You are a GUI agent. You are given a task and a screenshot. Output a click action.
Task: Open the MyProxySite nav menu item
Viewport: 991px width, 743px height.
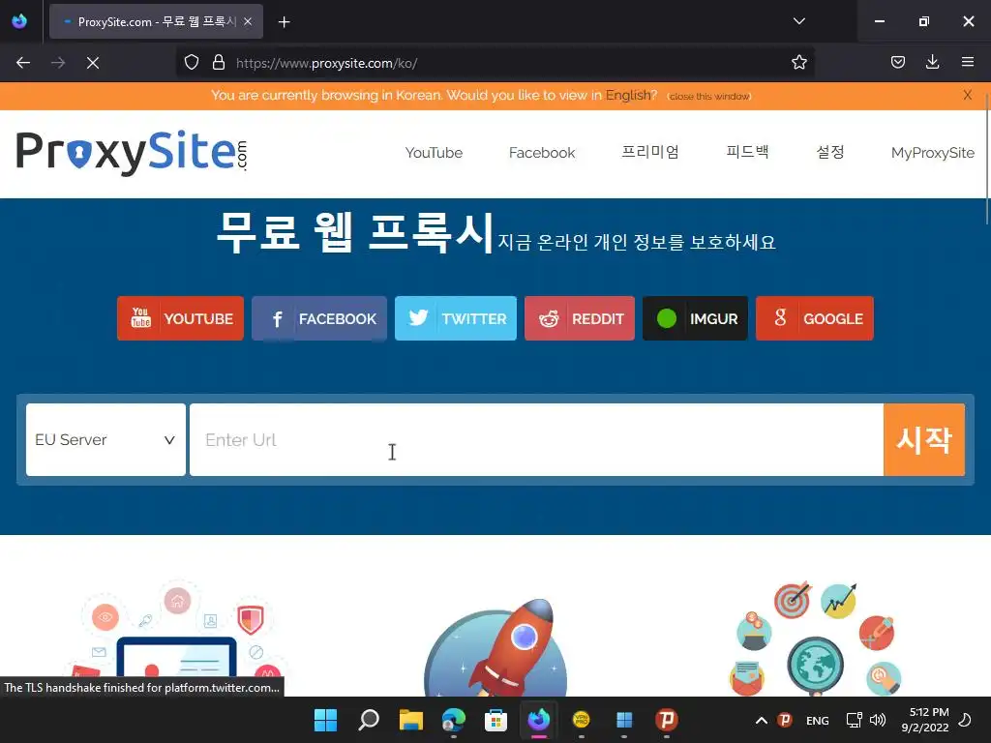932,153
